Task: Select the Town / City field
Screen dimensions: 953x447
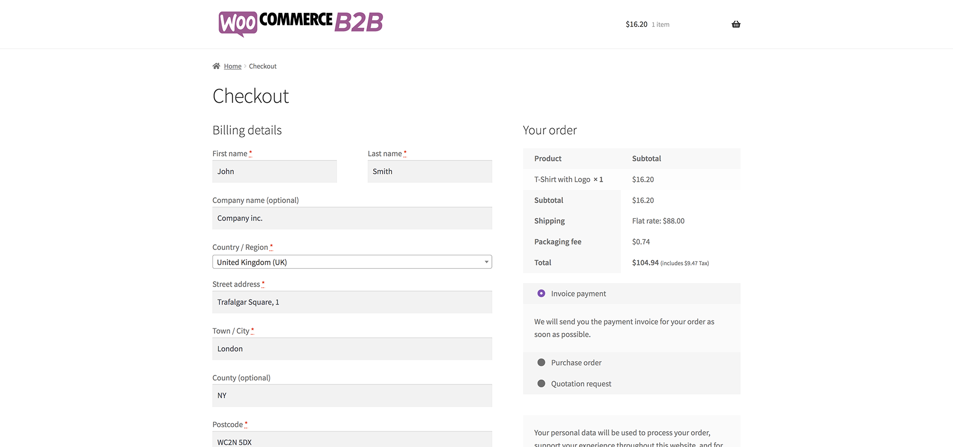Action: point(352,349)
